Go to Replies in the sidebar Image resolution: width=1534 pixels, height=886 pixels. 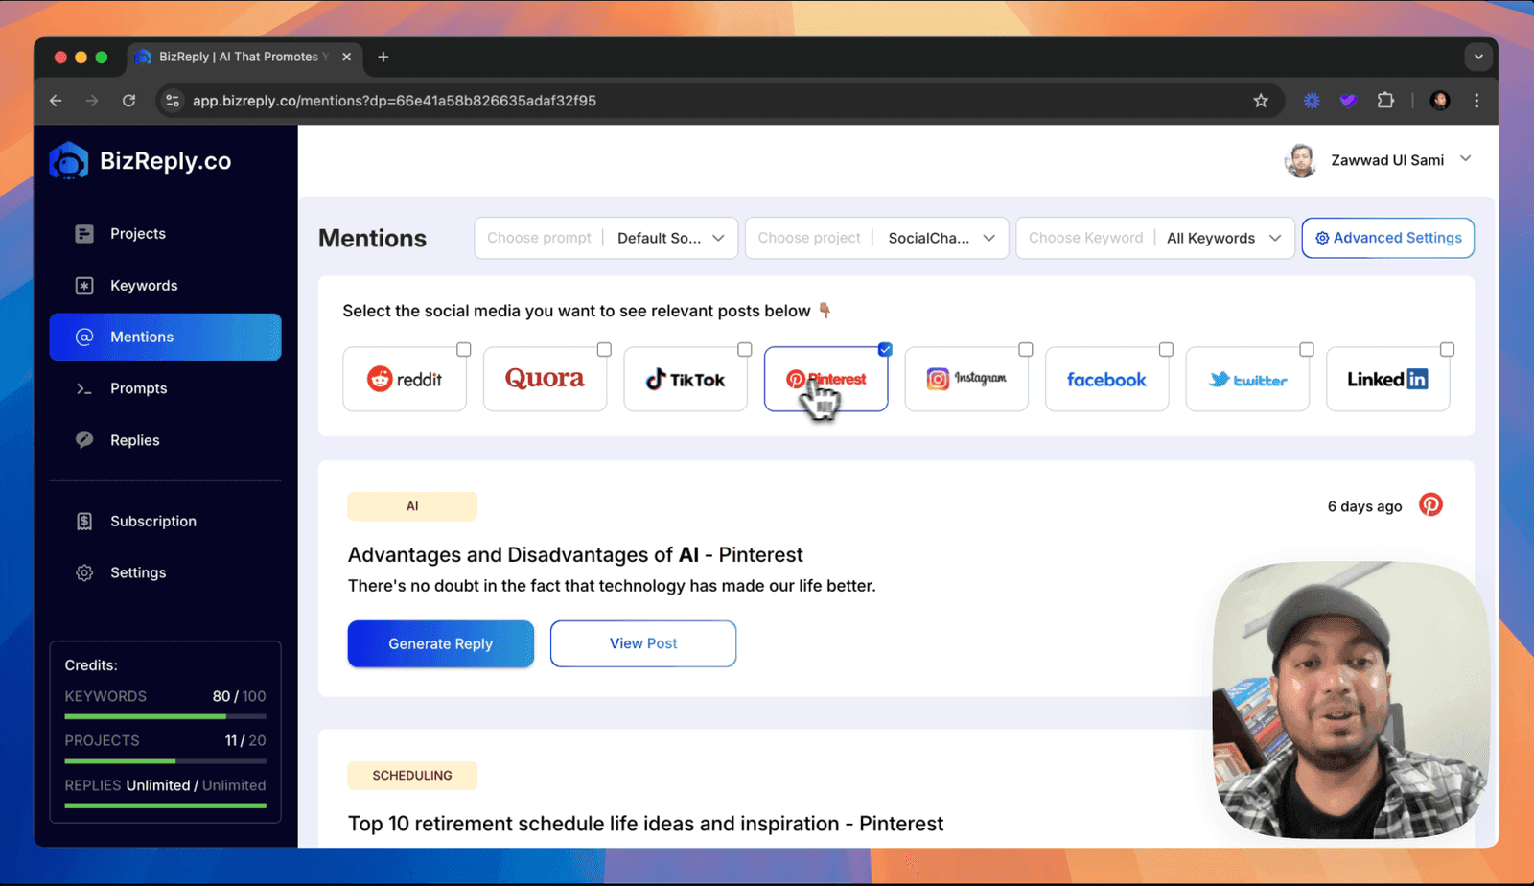tap(165, 440)
